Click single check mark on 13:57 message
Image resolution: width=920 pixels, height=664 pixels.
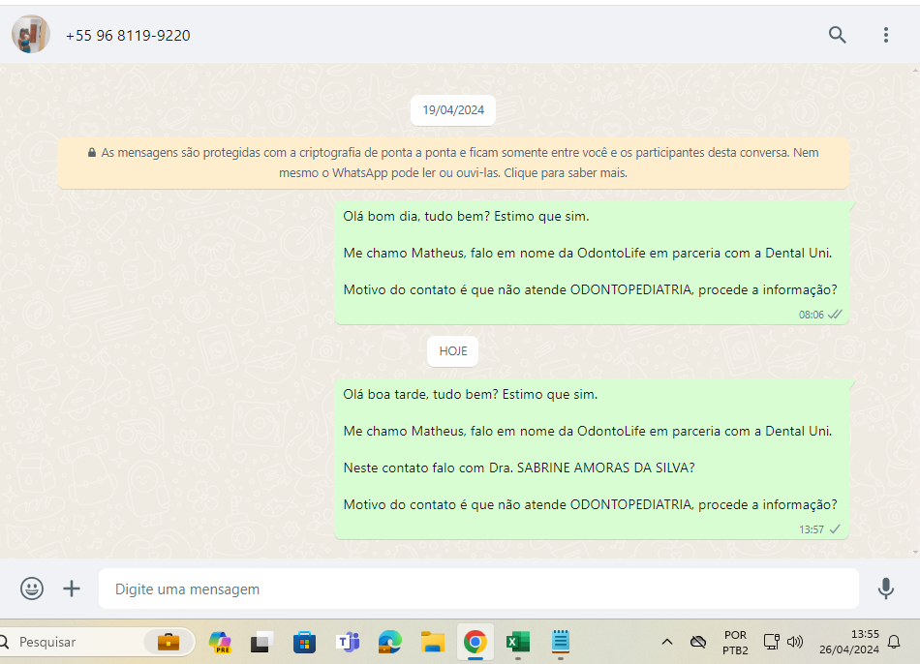(x=835, y=529)
